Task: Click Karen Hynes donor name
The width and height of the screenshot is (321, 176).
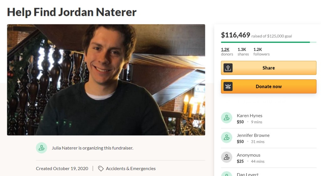Action: pos(249,116)
